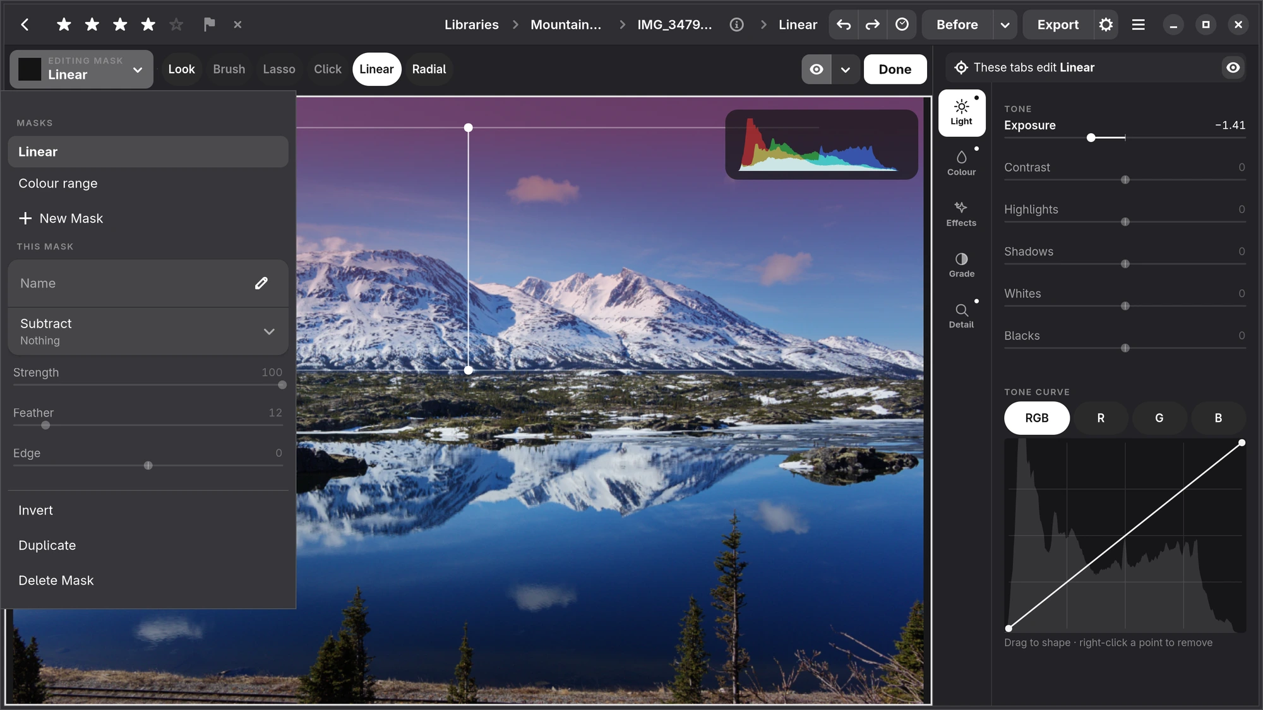
Task: Expand overlay options chevron next to eye
Action: coord(845,69)
